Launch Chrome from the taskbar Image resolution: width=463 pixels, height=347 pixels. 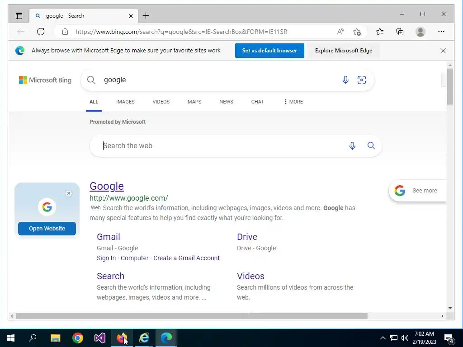tap(78, 338)
